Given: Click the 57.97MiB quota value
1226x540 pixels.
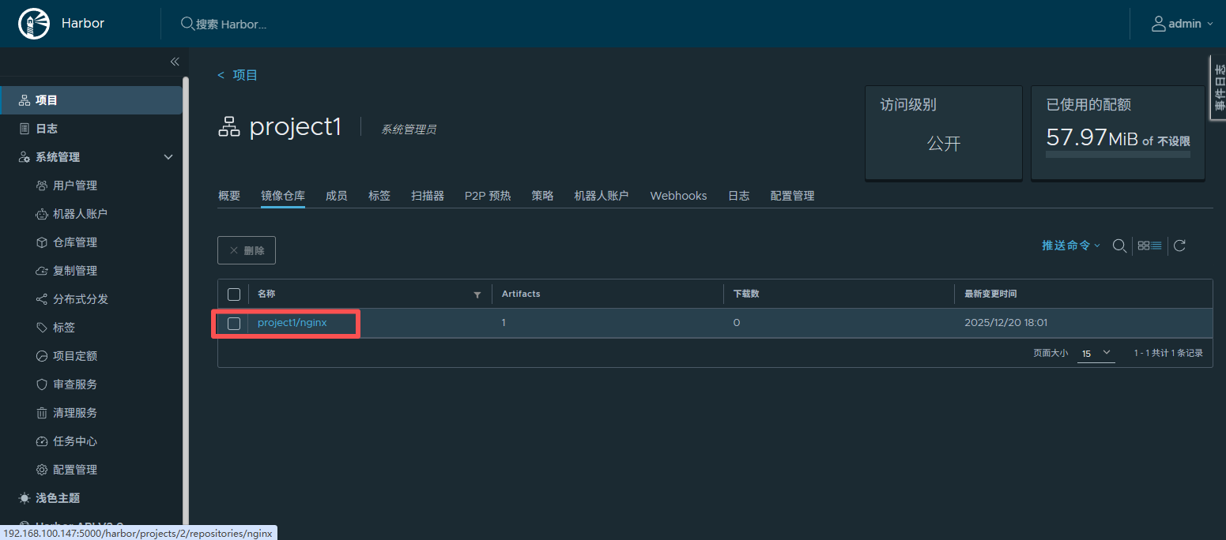Looking at the screenshot, I should 1092,138.
